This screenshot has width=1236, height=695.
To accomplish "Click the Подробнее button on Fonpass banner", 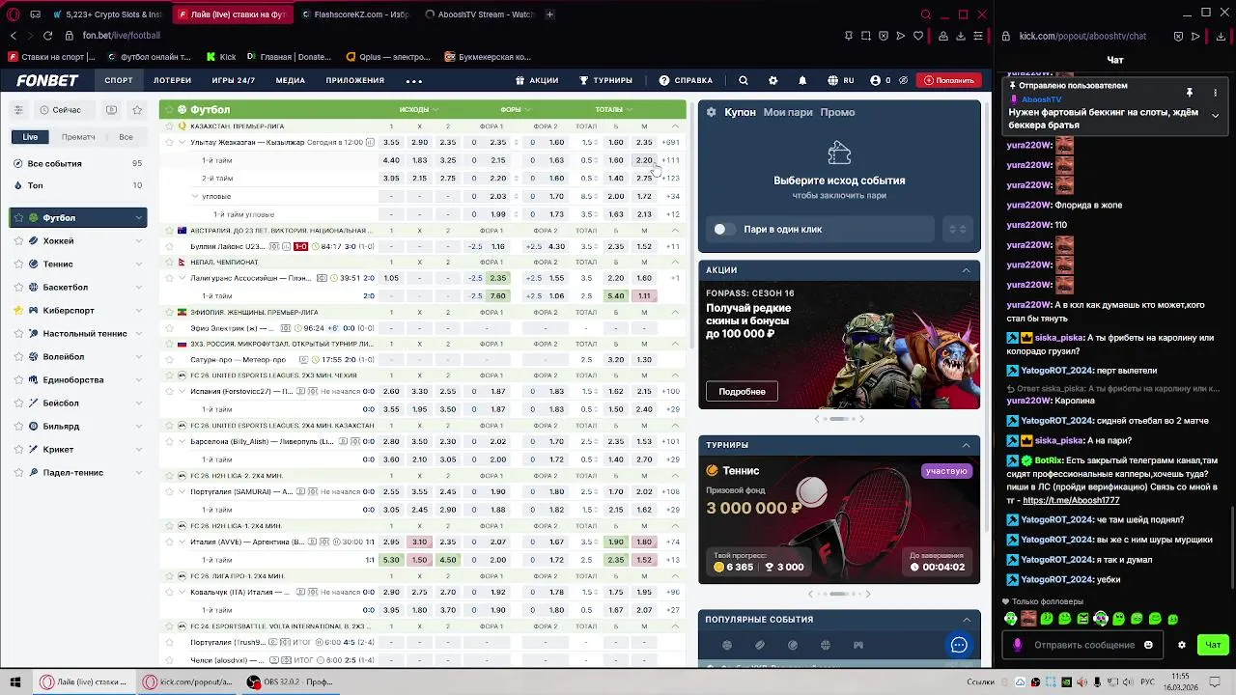I will (x=742, y=391).
